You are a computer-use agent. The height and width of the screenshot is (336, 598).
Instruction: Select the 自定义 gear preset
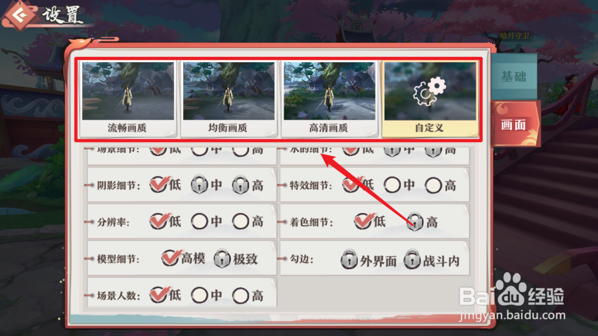pyautogui.click(x=430, y=99)
